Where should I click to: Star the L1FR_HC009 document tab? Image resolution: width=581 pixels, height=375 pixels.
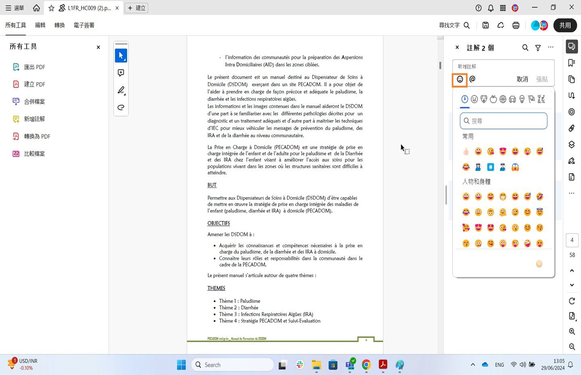click(x=51, y=8)
